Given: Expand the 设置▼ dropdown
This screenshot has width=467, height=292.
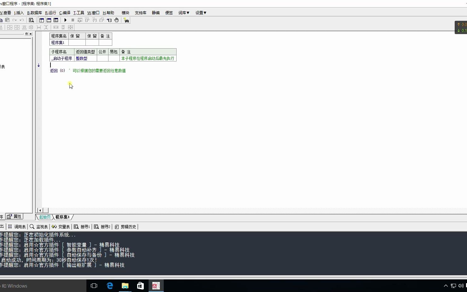Looking at the screenshot, I should [201, 13].
